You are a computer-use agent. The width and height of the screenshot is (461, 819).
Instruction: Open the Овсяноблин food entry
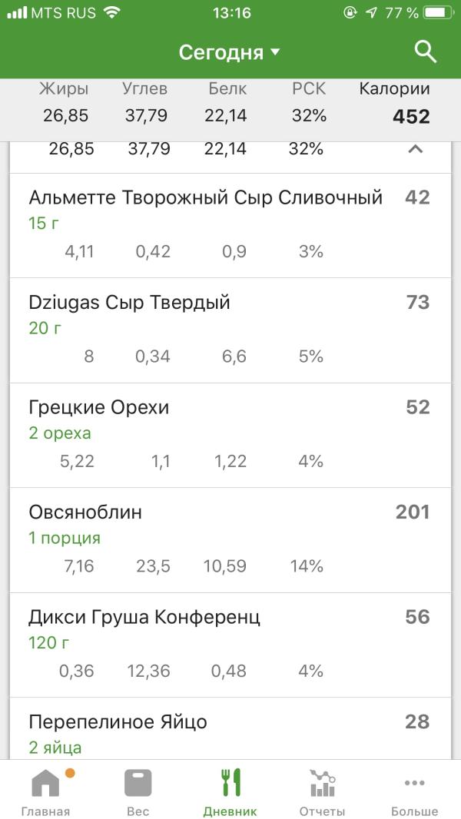click(x=230, y=541)
